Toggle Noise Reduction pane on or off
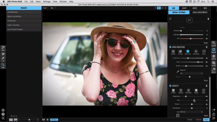 tap(170, 47)
